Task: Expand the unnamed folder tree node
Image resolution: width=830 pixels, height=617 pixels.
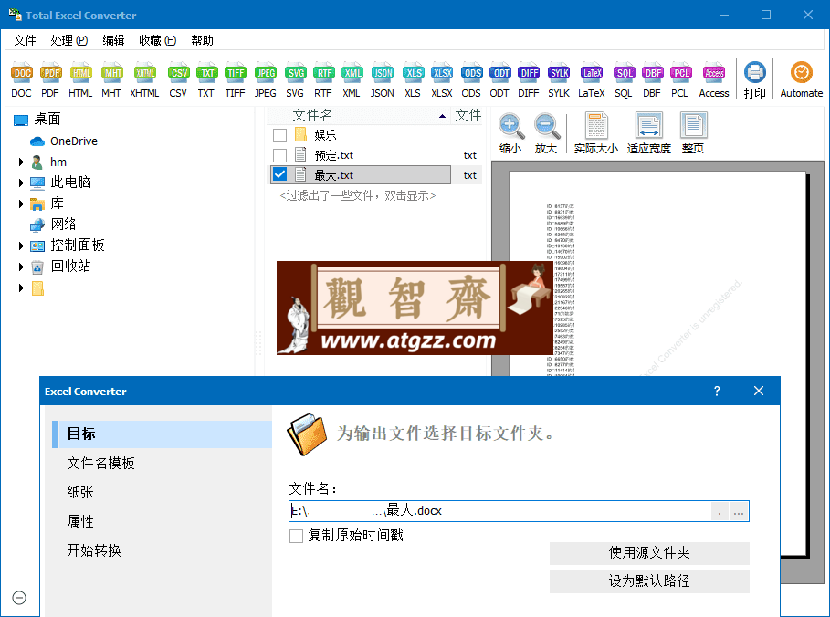Action: pos(21,288)
